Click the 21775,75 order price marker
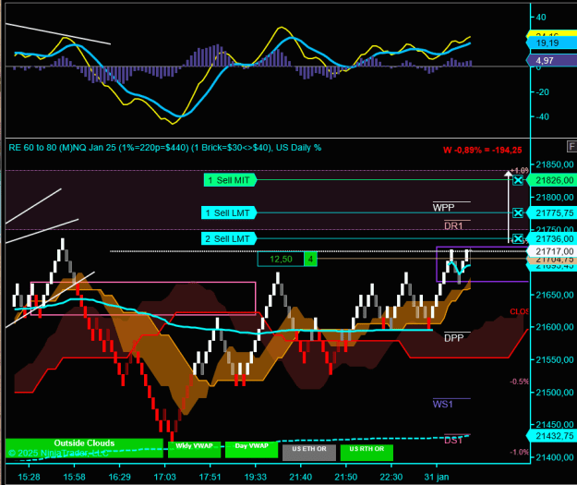The width and height of the screenshot is (577, 485). (x=551, y=212)
